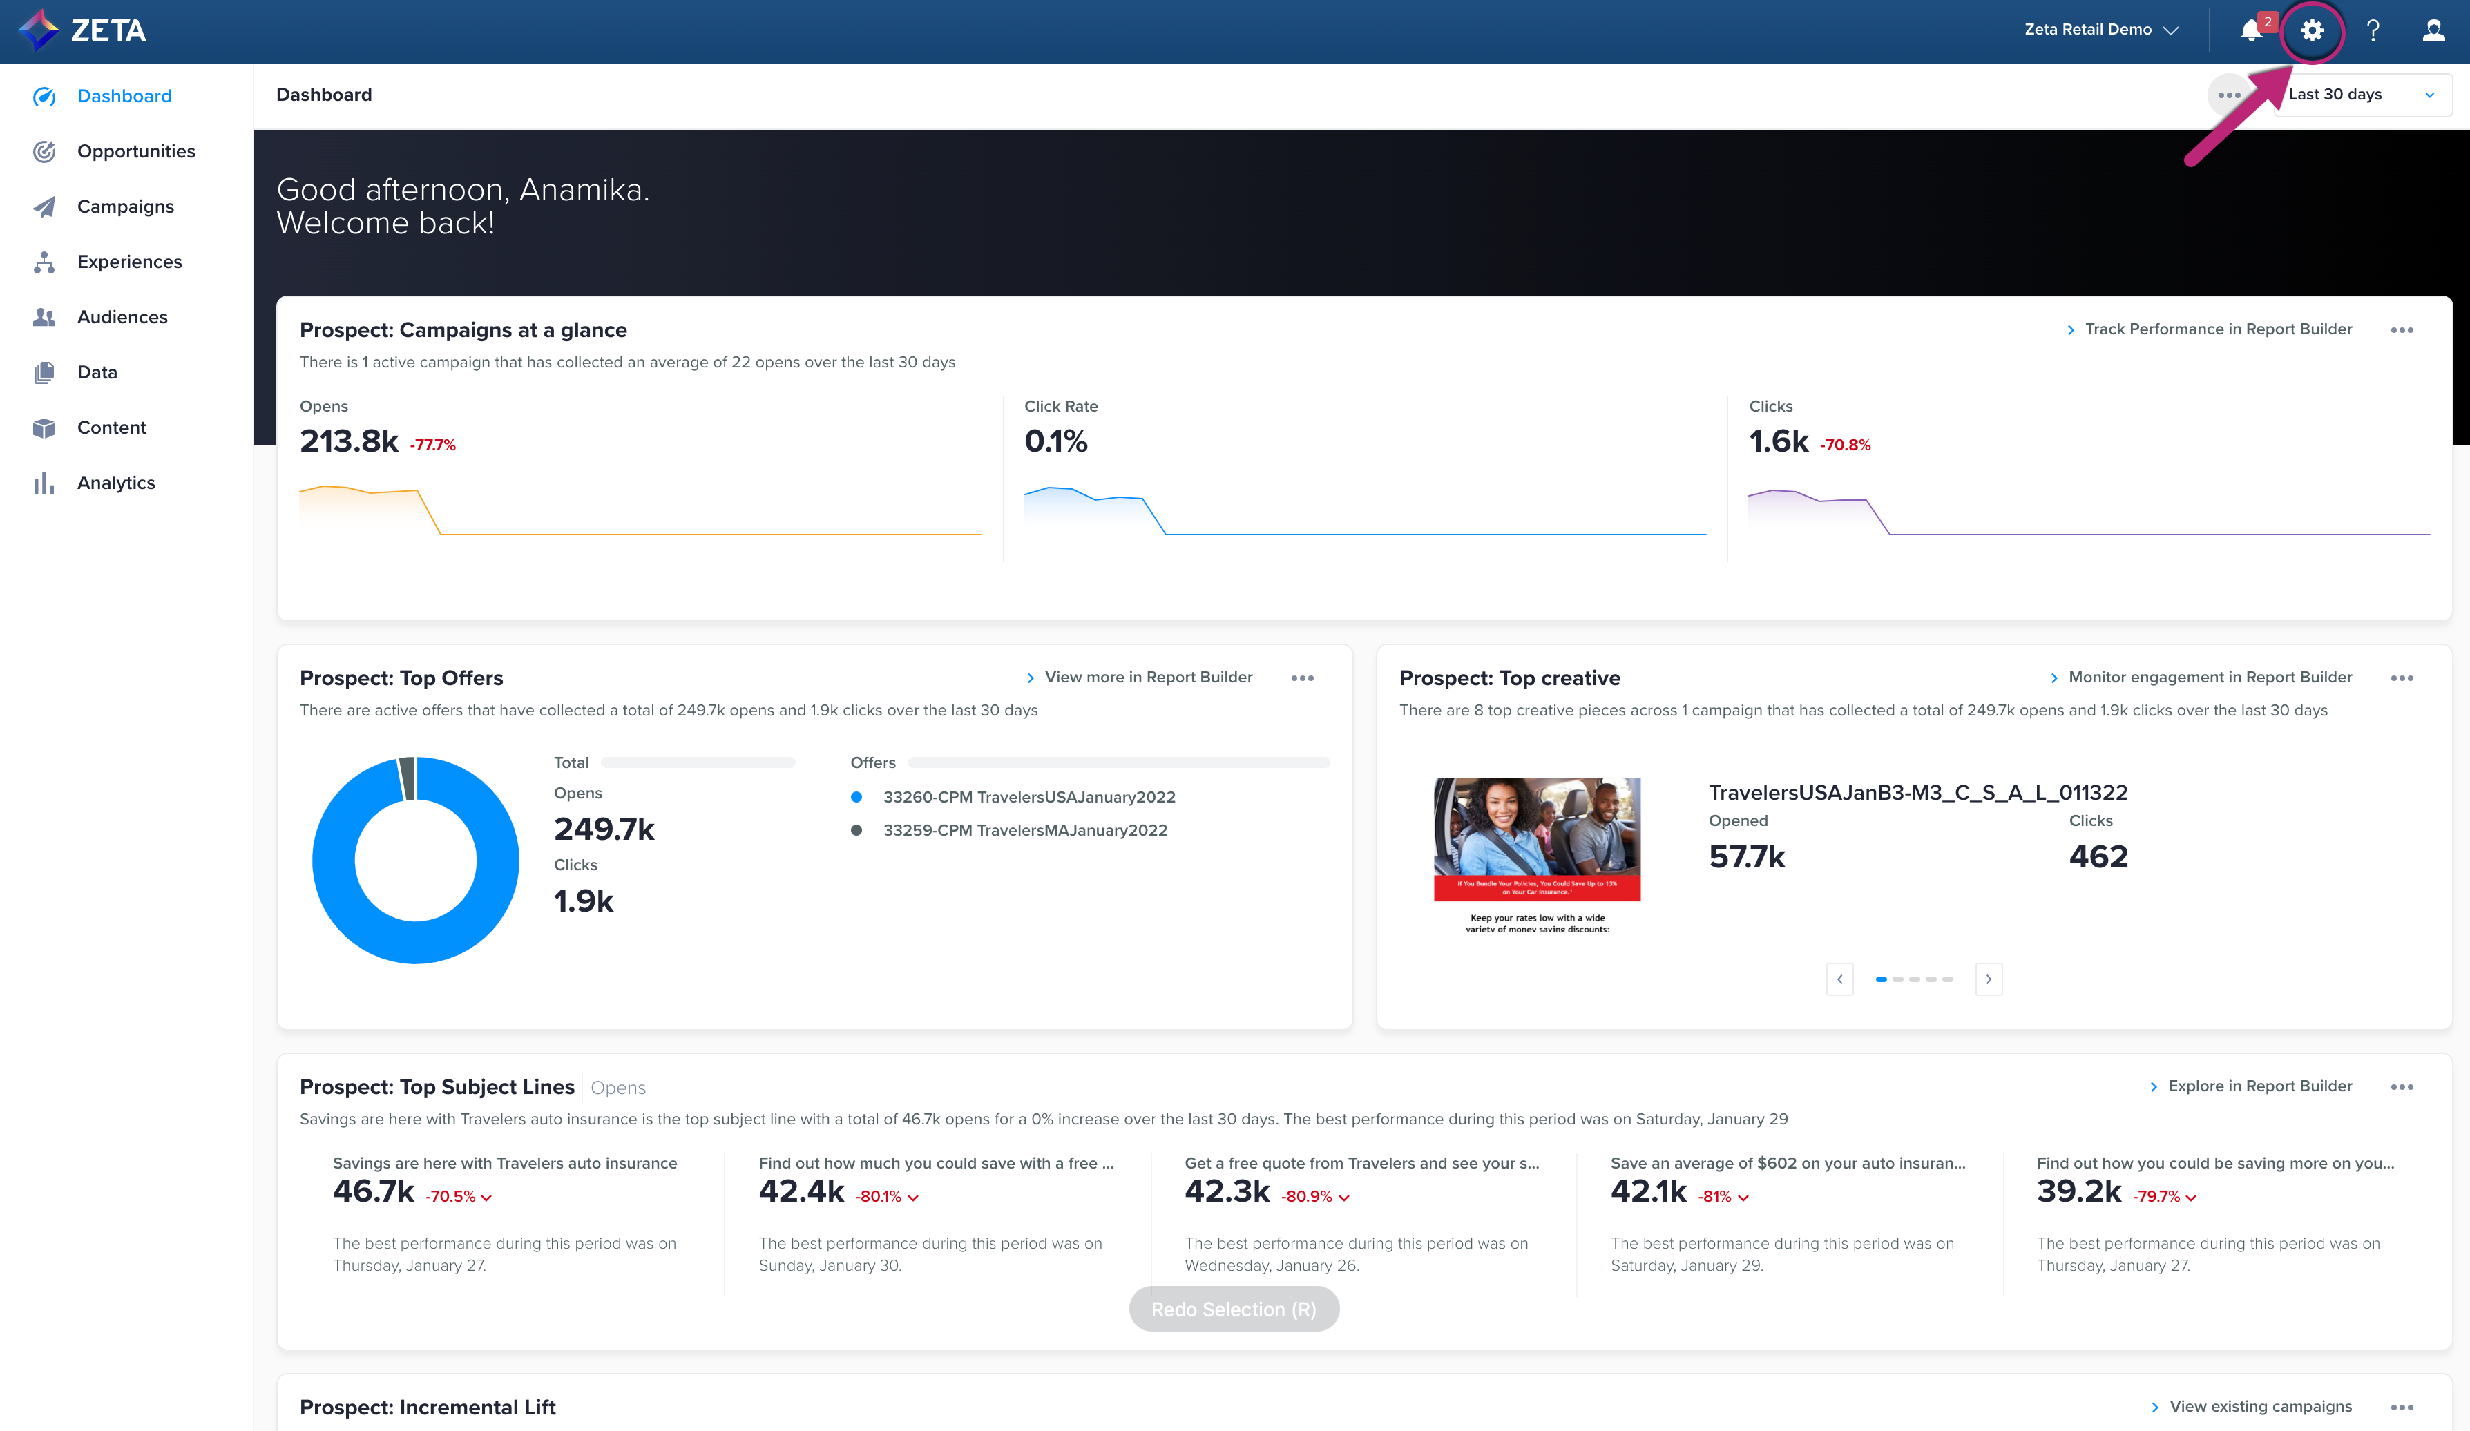Open the notifications bell icon
Viewport: 2470px width, 1431px height.
(2252, 30)
